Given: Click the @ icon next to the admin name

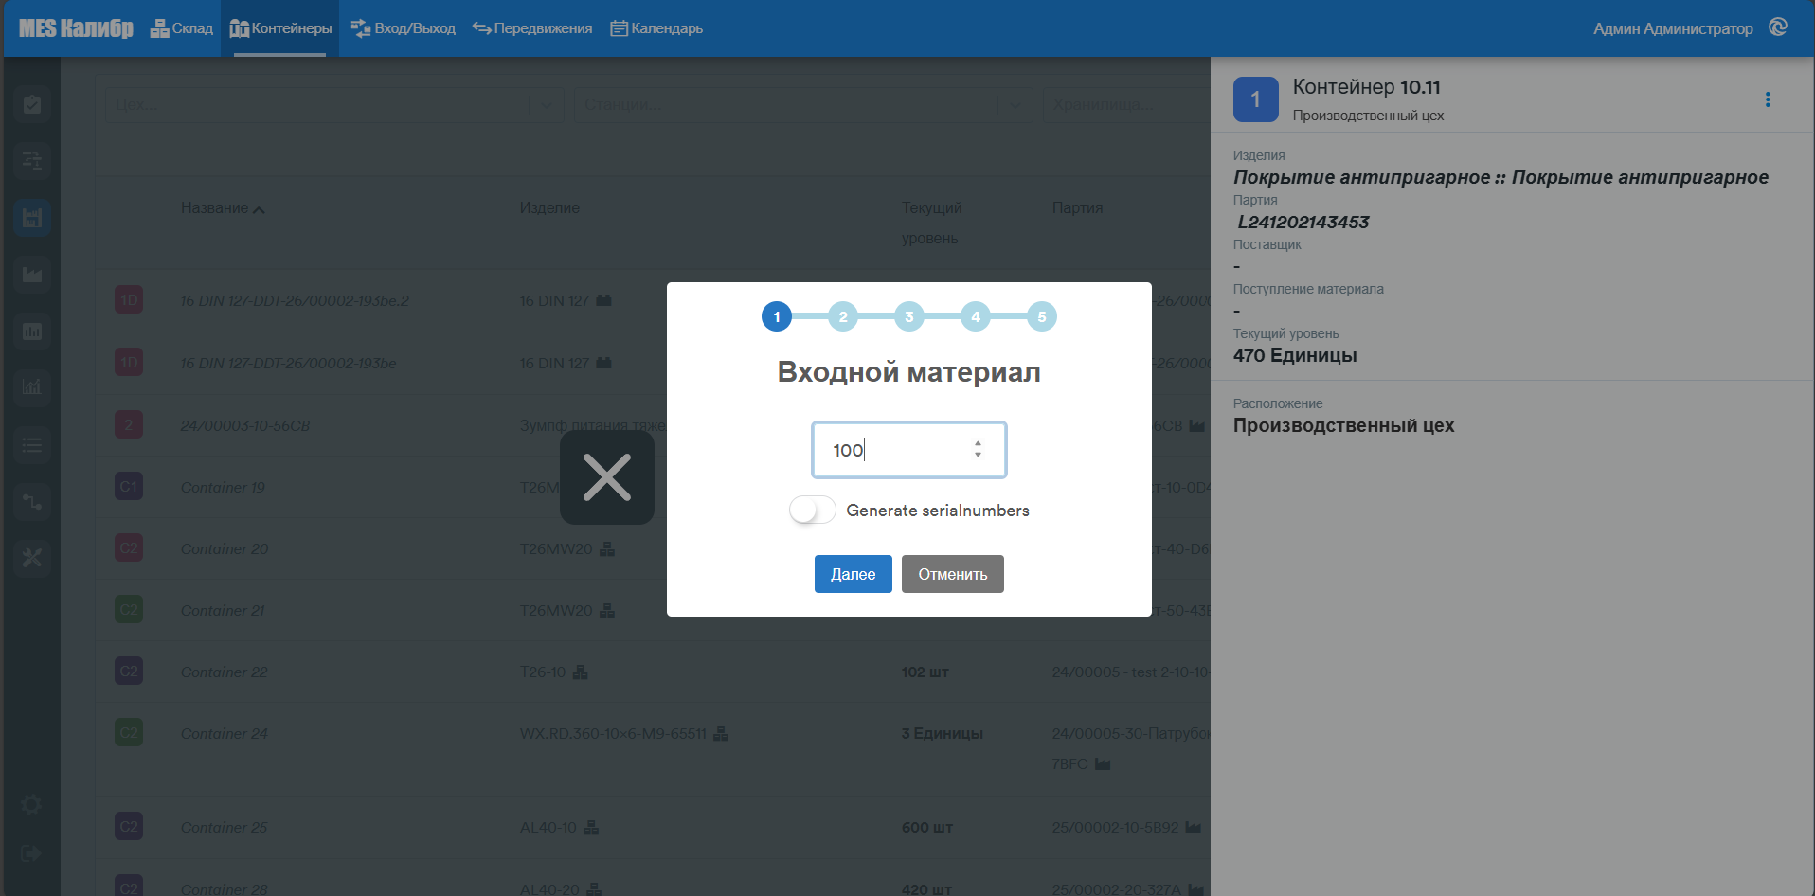Looking at the screenshot, I should 1778,27.
